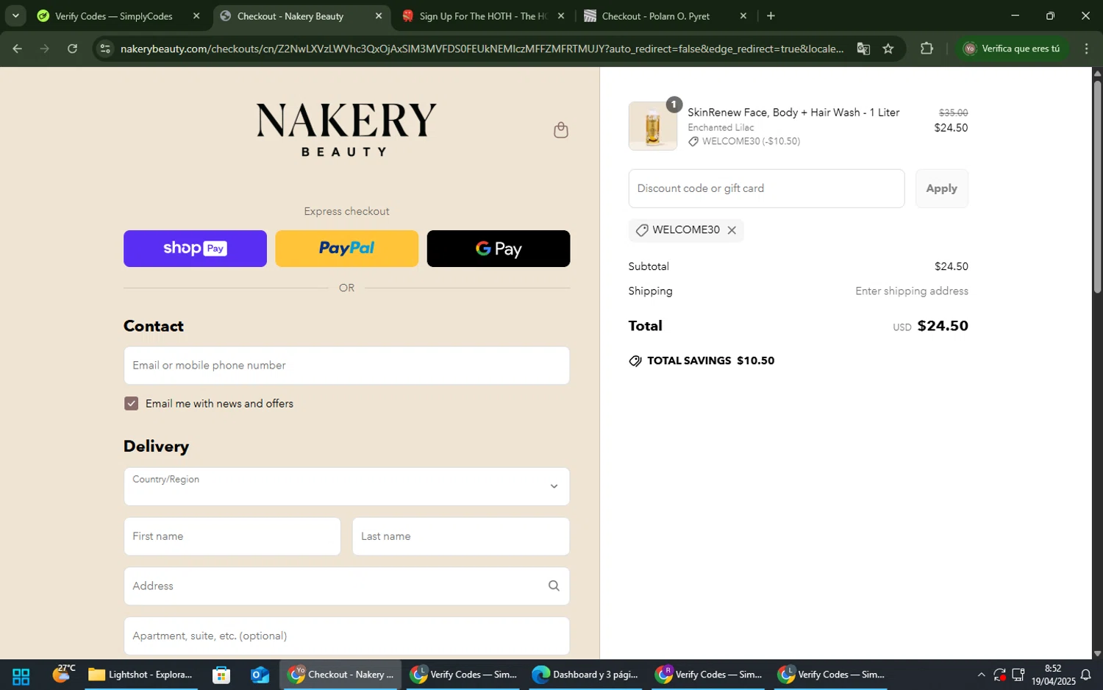The width and height of the screenshot is (1103, 690).
Task: Click the Enter shipping address text
Action: [x=912, y=291]
